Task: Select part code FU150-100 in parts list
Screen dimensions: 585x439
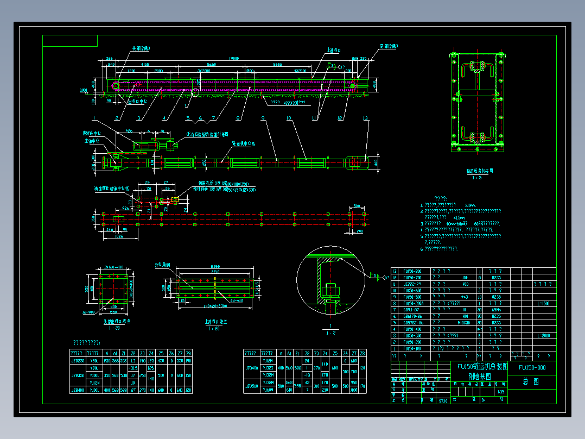Action: (x=412, y=349)
